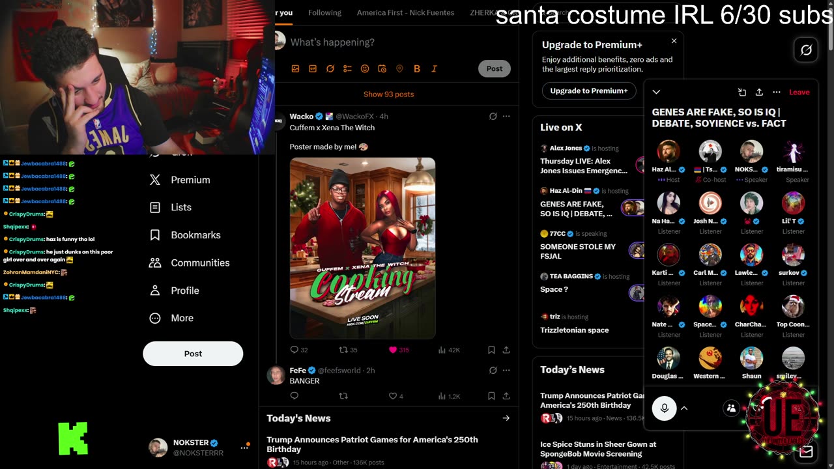Open Premium in the sidebar
This screenshot has height=469, width=834.
click(x=180, y=180)
